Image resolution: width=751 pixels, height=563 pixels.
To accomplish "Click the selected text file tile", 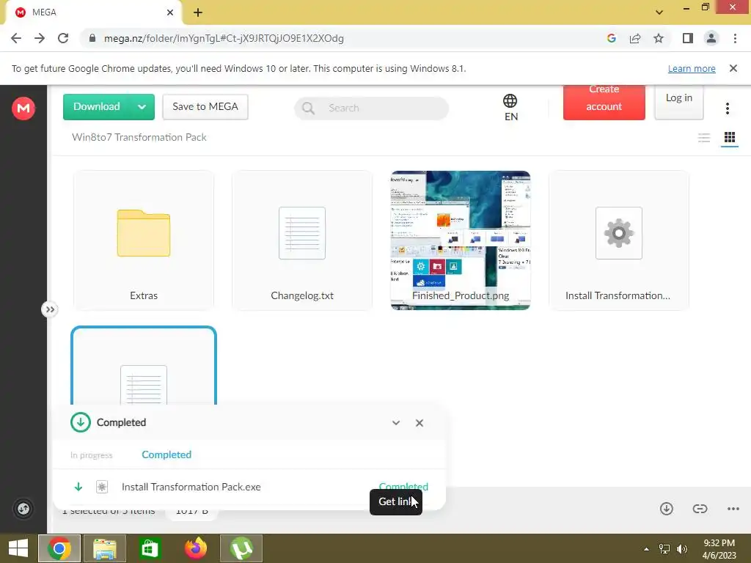I will 144,366.
